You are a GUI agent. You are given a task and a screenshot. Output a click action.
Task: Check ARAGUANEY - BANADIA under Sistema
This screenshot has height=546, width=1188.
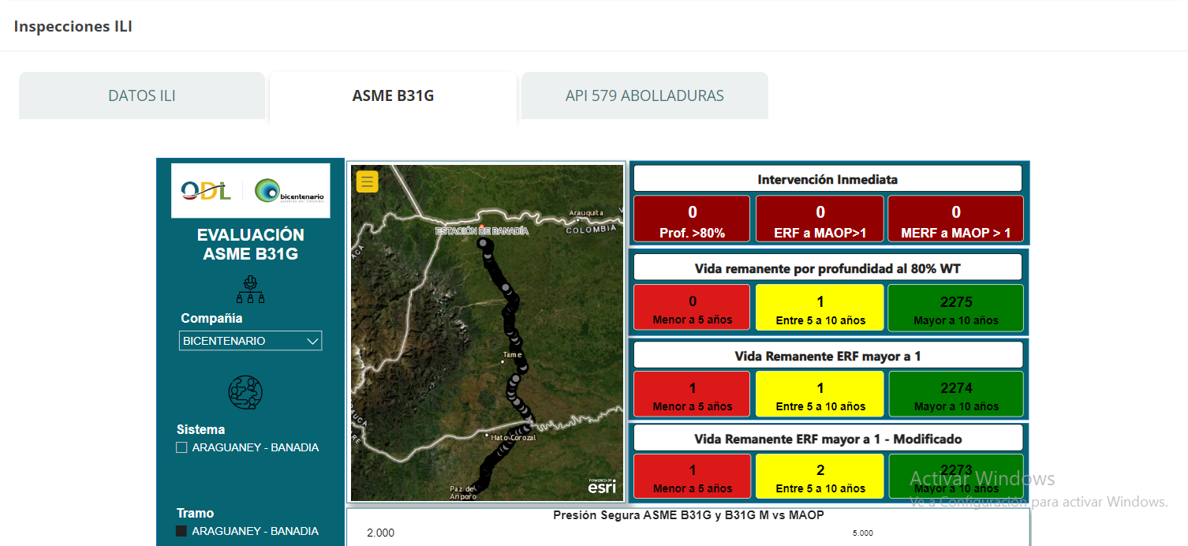pyautogui.click(x=182, y=447)
